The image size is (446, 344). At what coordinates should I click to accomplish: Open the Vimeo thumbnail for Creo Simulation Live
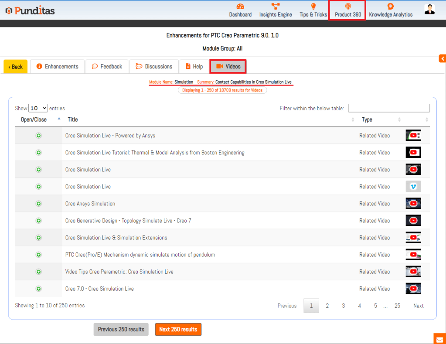click(x=413, y=187)
